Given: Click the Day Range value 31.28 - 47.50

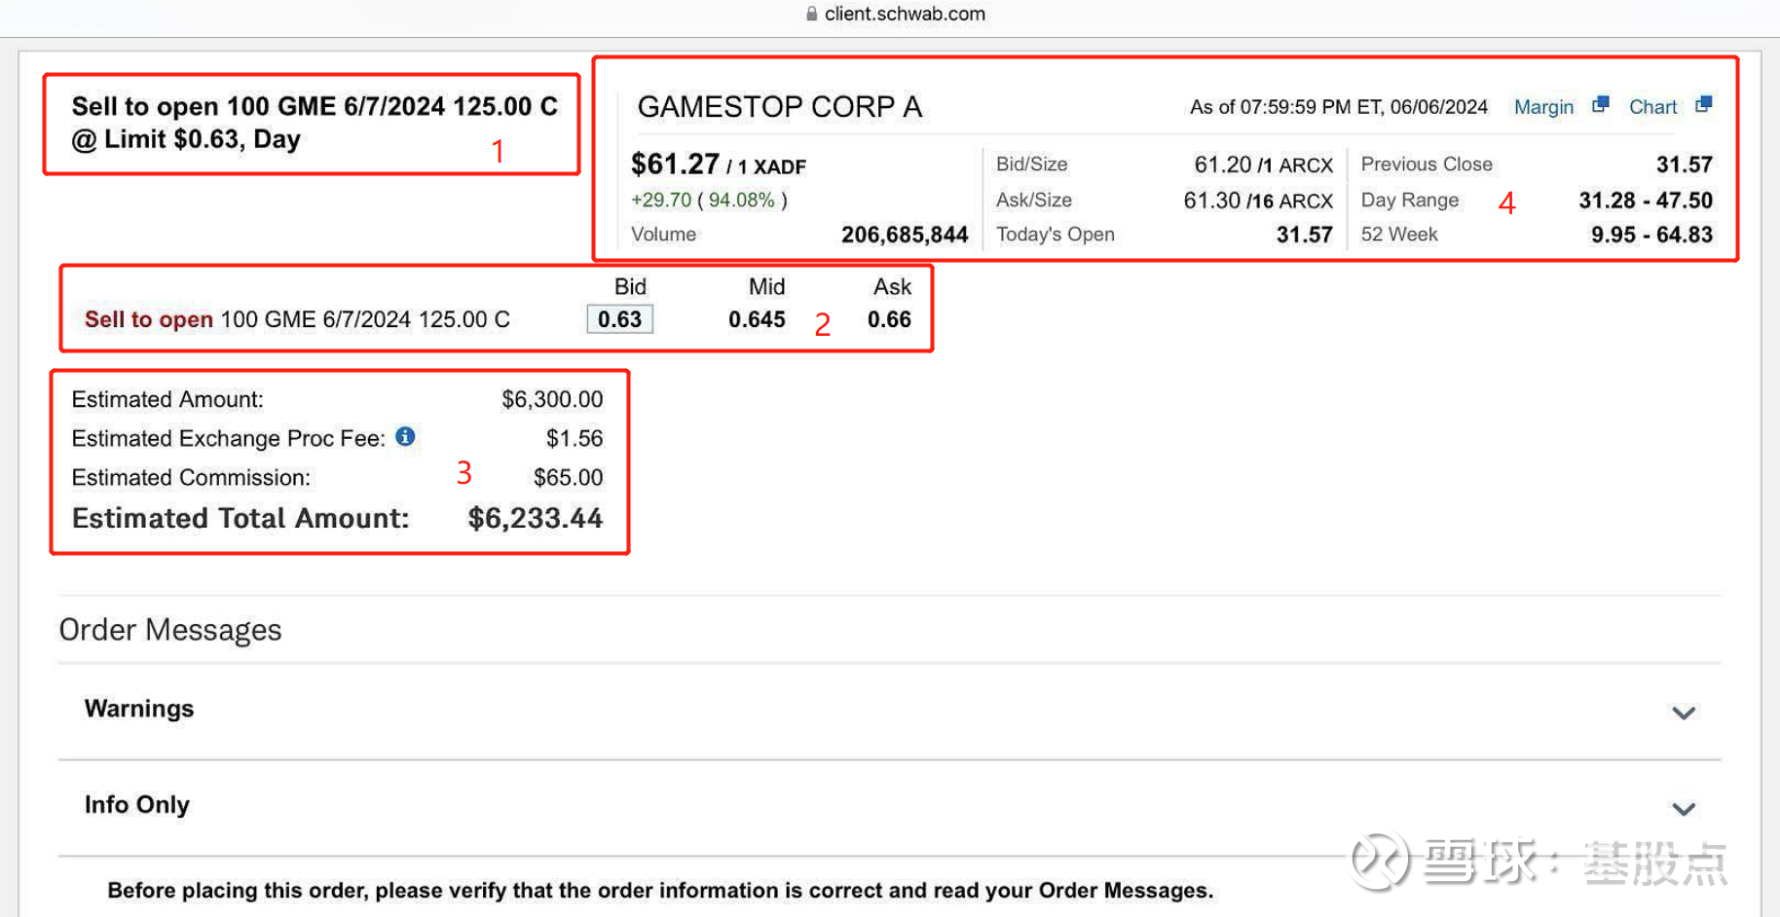Looking at the screenshot, I should (x=1646, y=201).
